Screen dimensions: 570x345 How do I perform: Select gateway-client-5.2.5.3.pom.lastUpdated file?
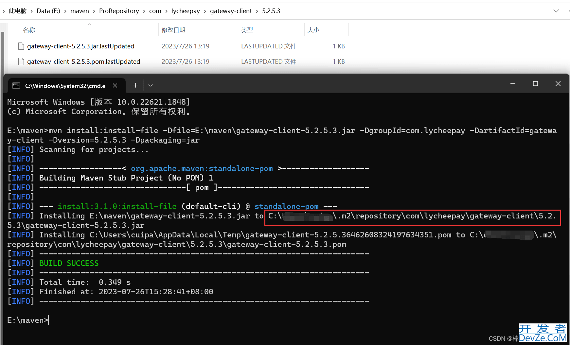click(83, 61)
